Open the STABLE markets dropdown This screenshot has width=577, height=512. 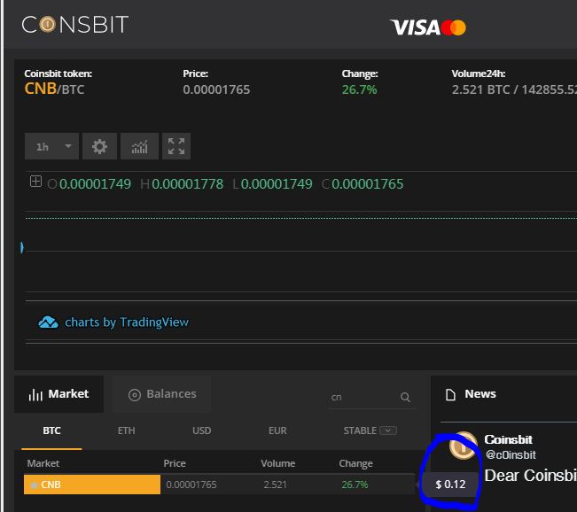[x=370, y=431]
